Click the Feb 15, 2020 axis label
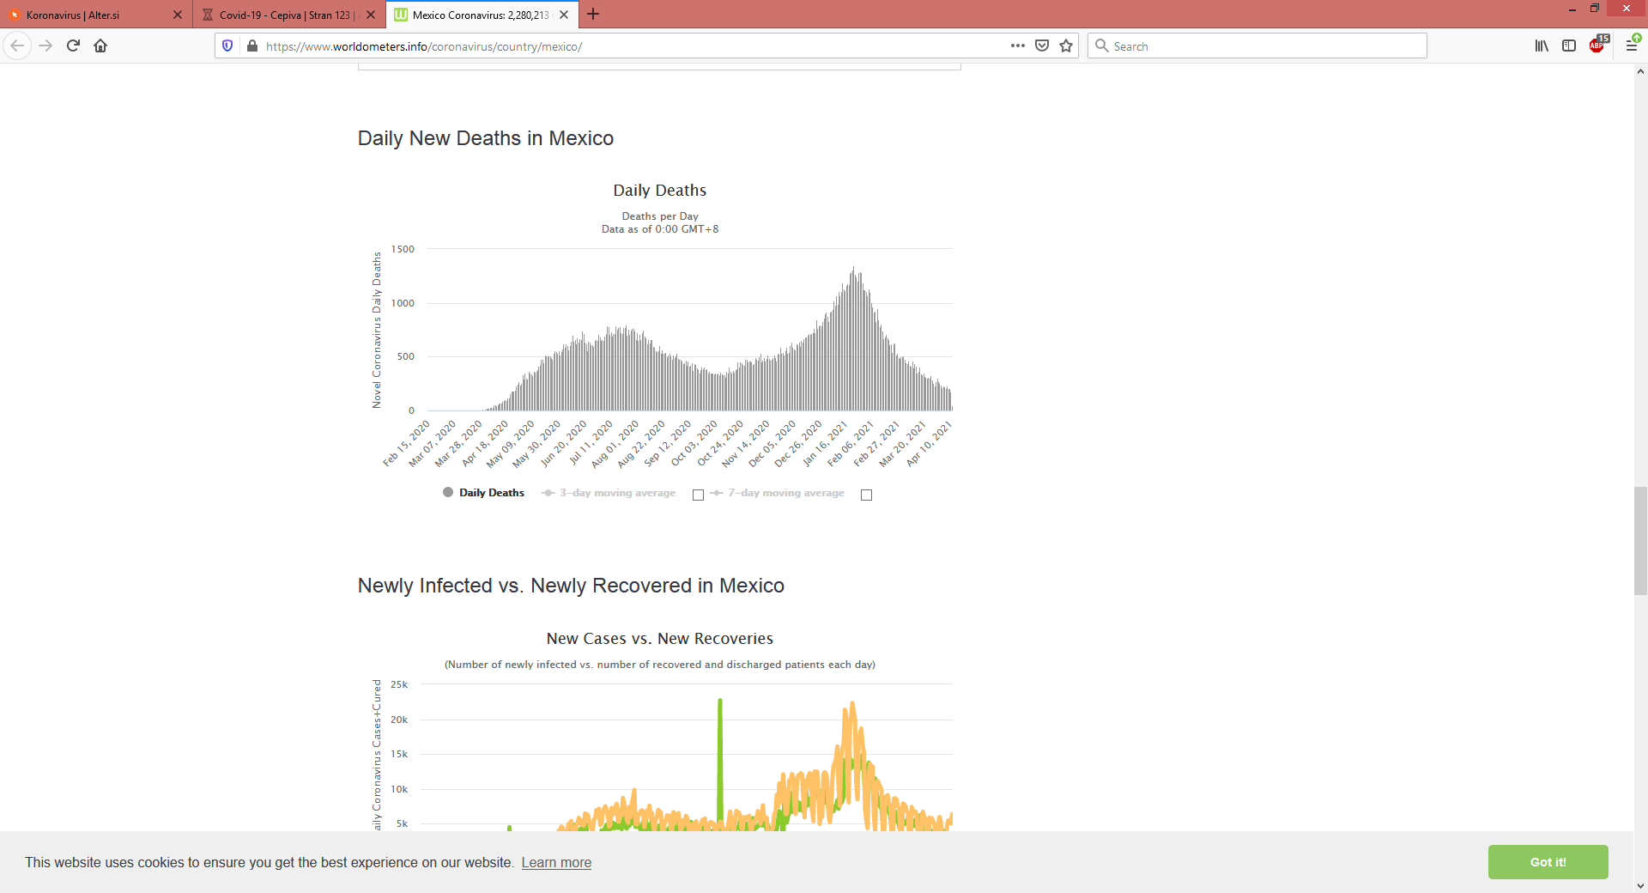Screen dimensions: 1648x893 point(406,444)
